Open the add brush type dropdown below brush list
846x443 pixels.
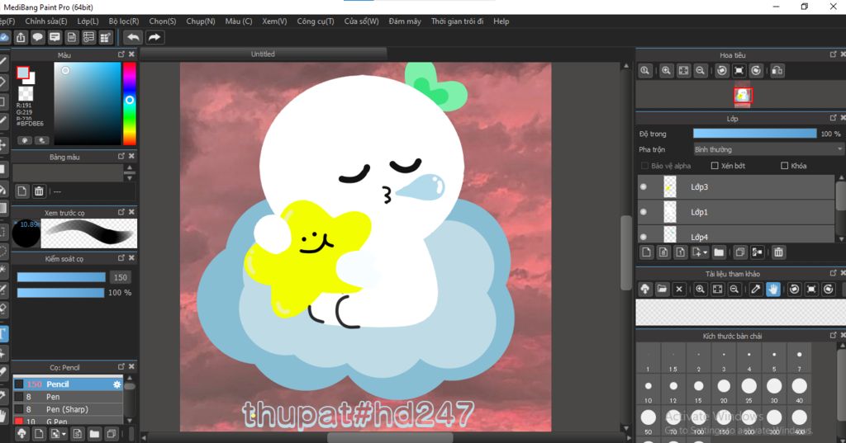pyautogui.click(x=64, y=434)
